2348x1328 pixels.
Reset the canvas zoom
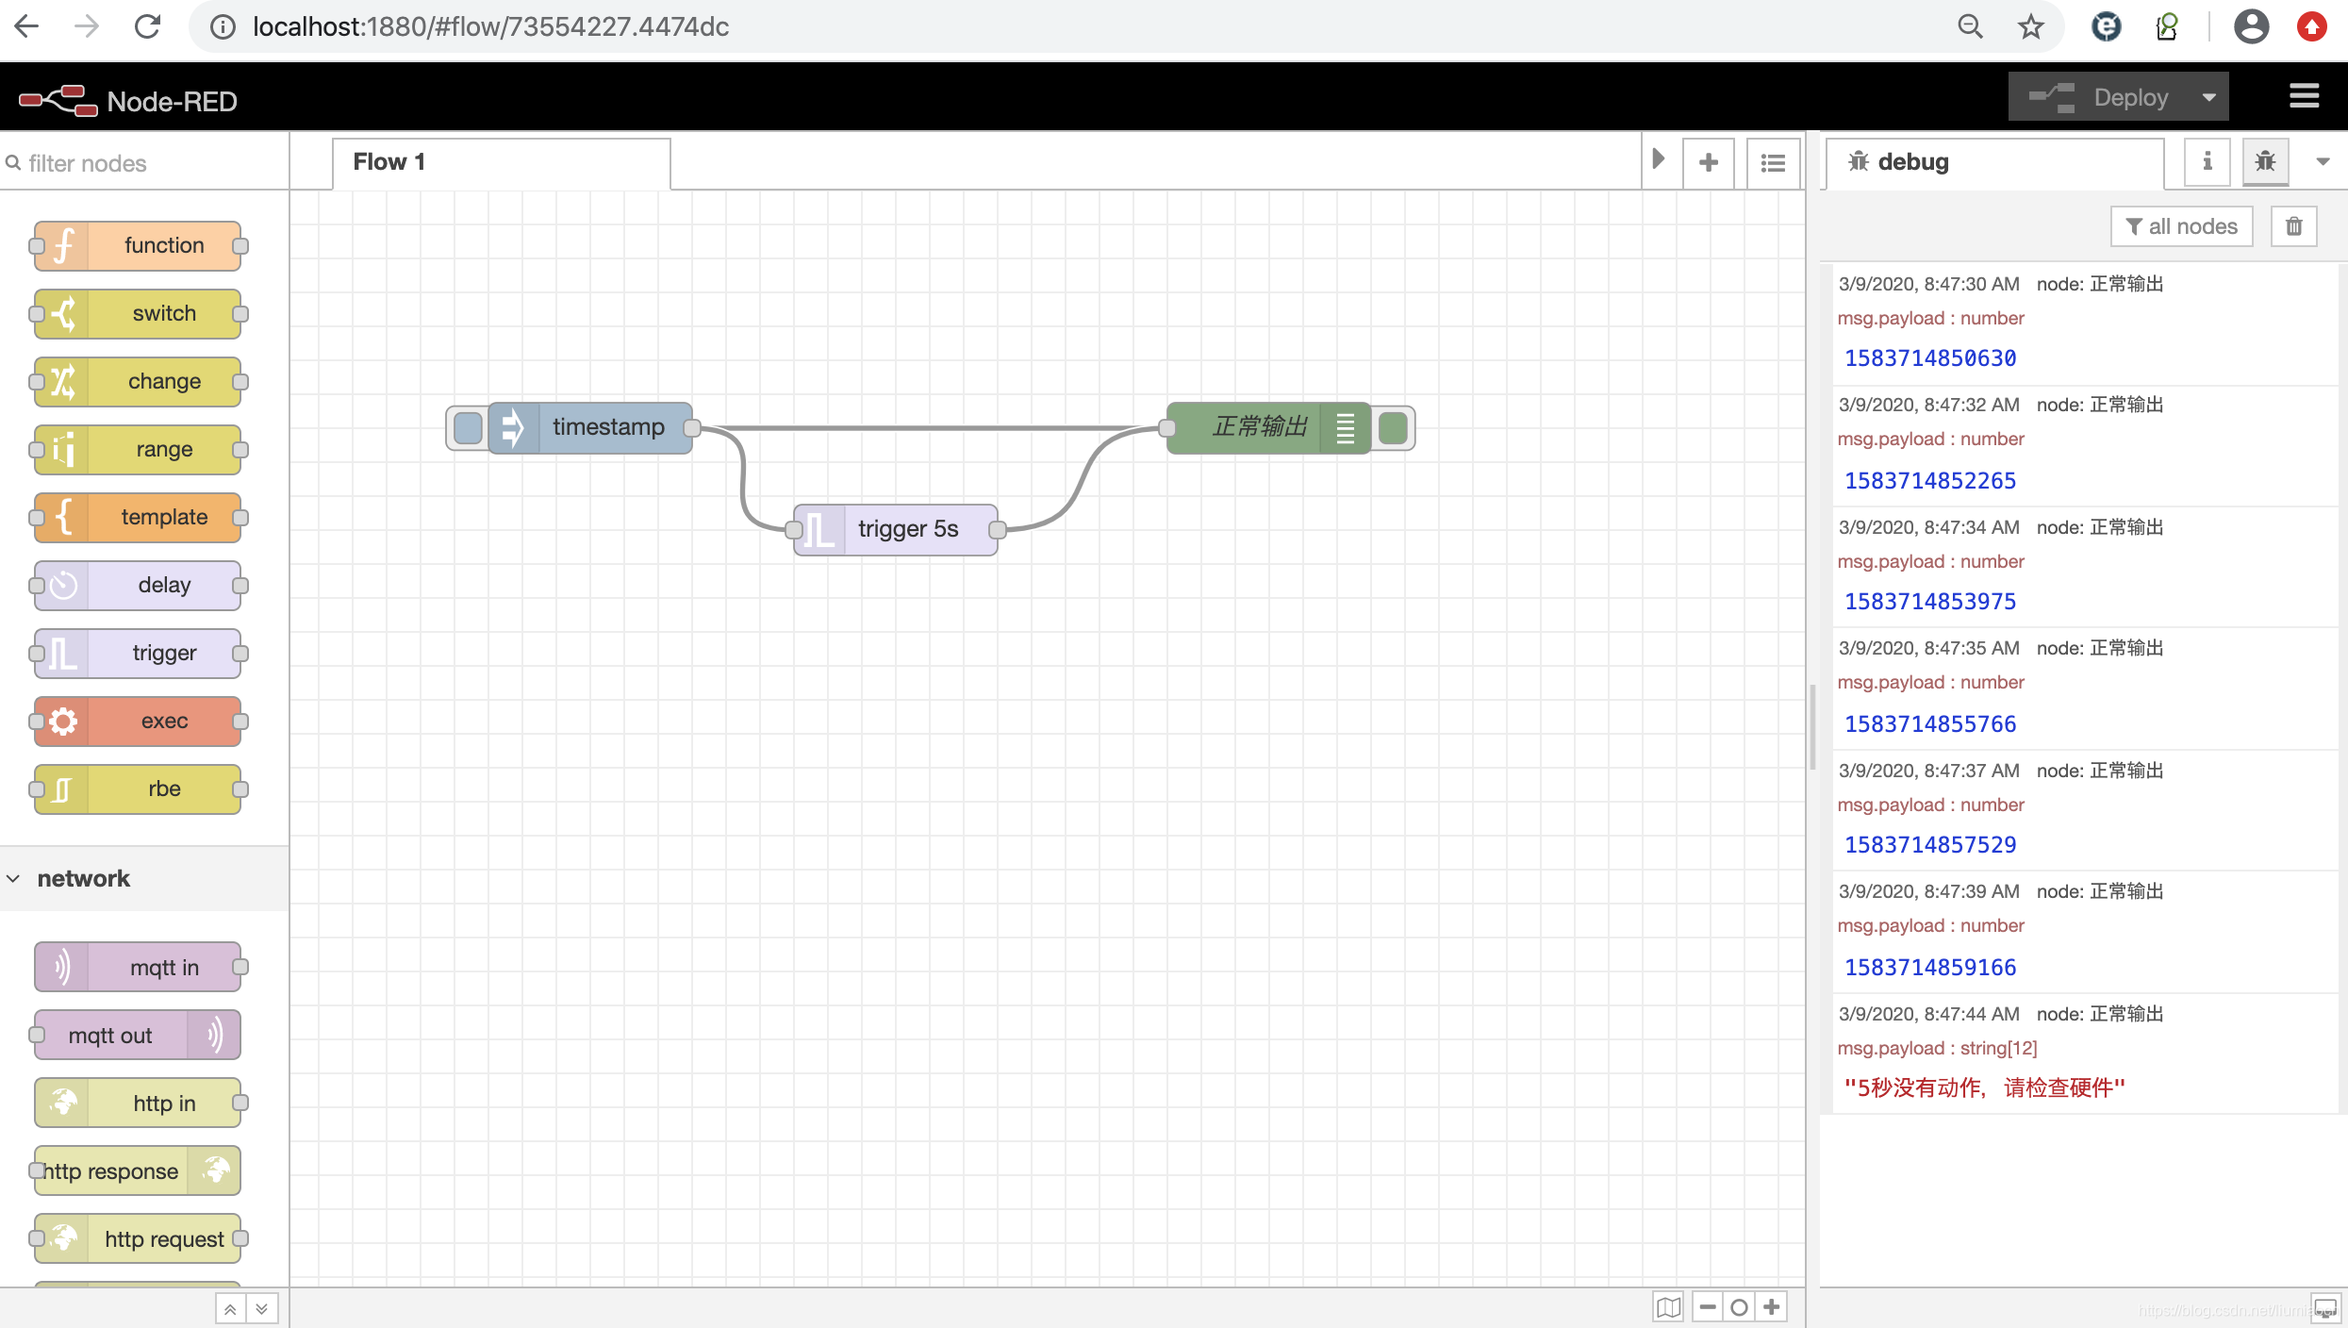click(1740, 1307)
